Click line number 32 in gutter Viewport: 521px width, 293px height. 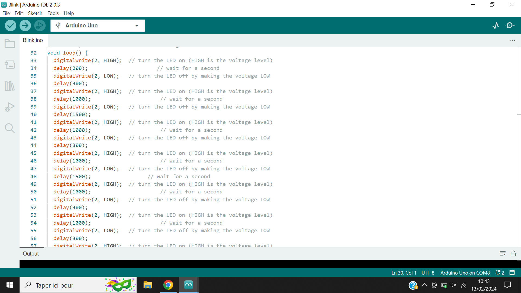[x=33, y=53]
